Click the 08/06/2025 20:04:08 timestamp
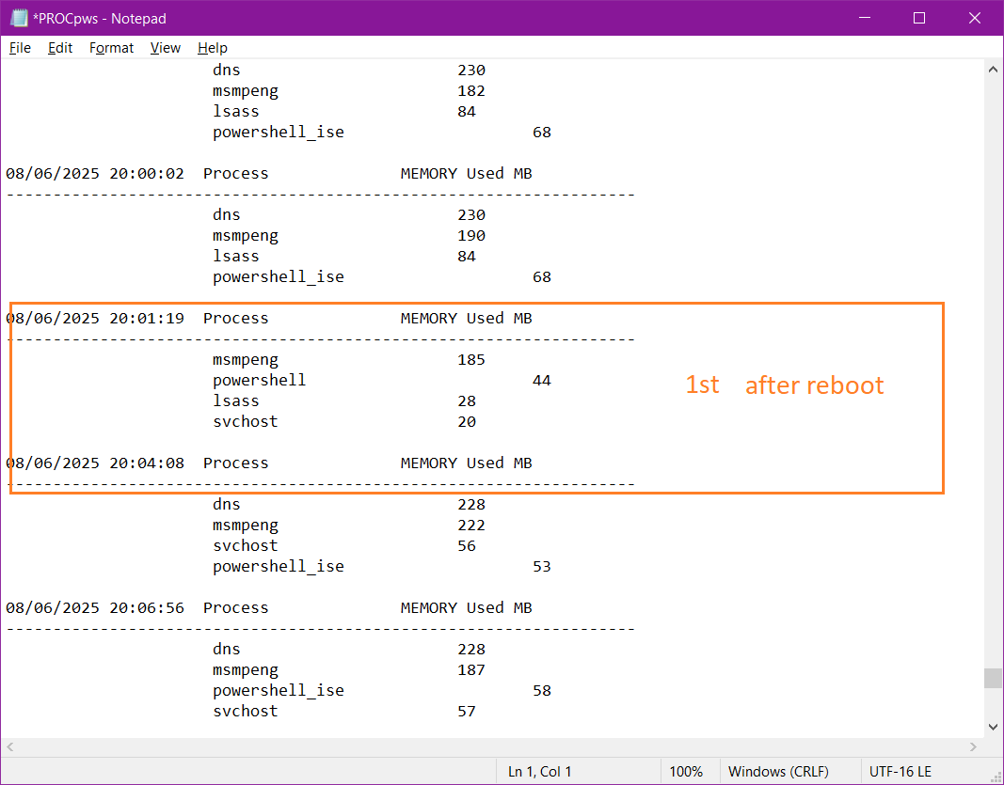Screen dimensions: 1004x785 coord(95,463)
